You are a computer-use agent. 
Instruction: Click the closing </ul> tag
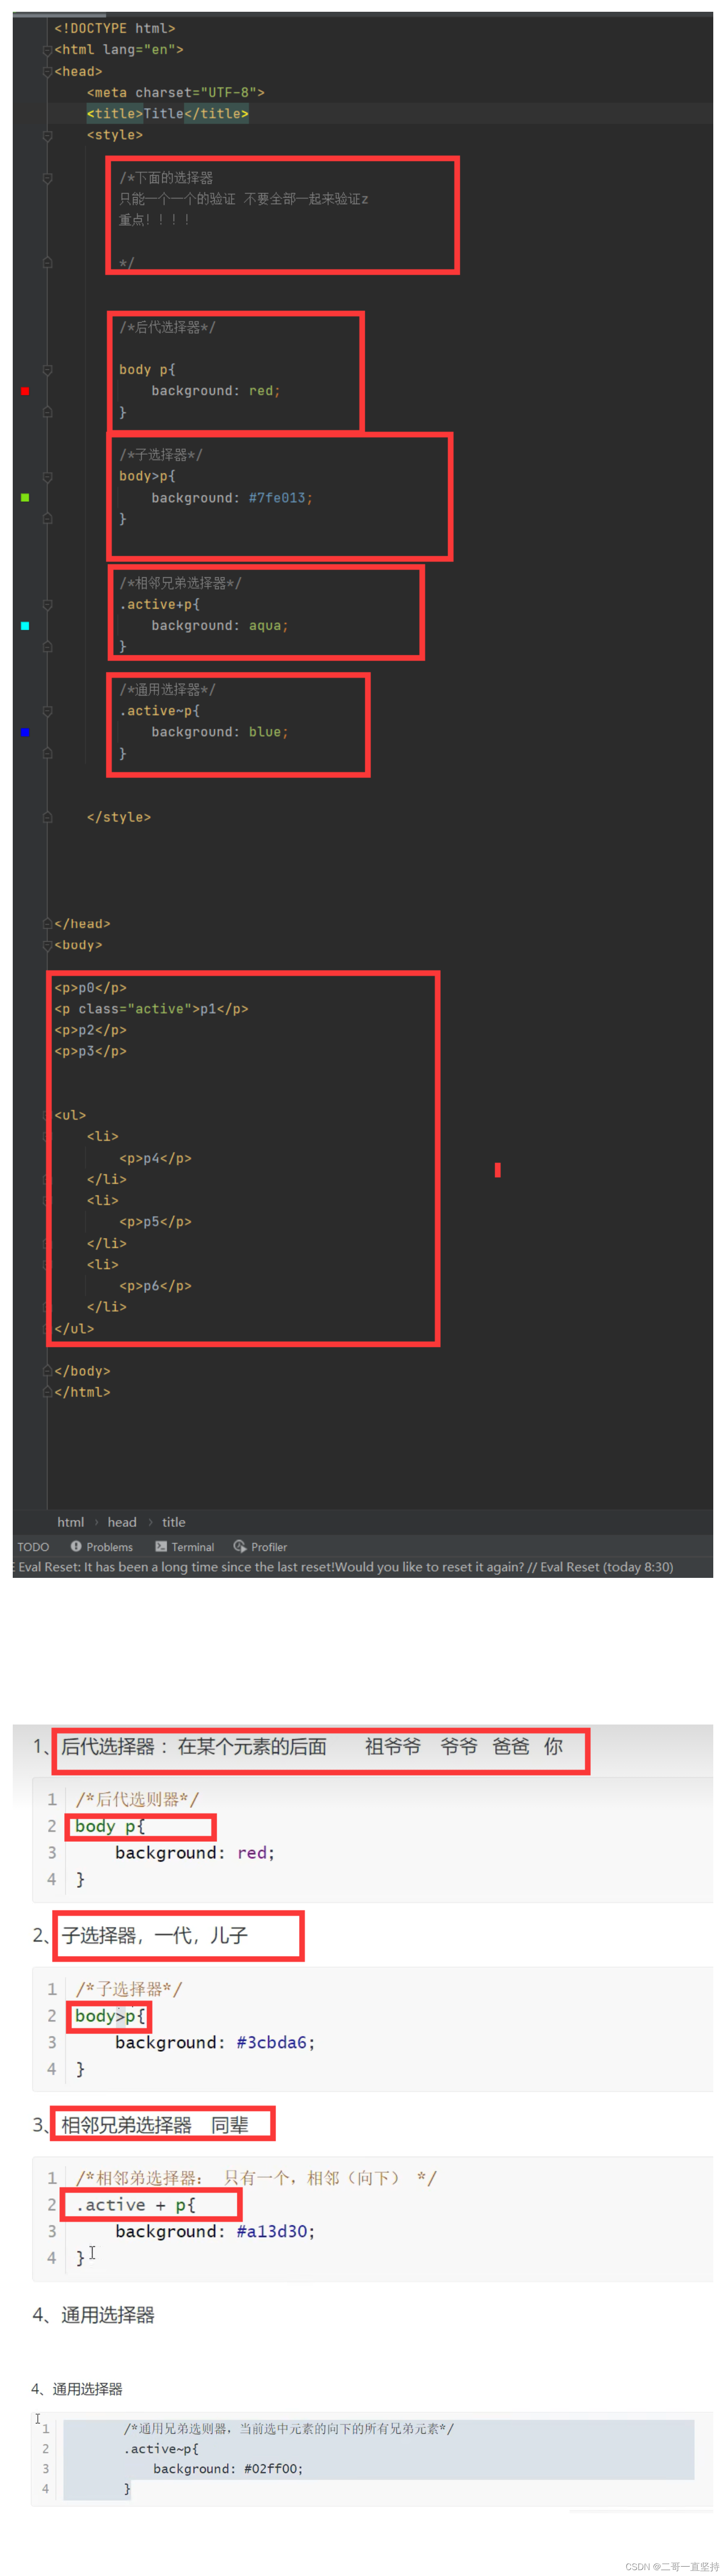(74, 1329)
